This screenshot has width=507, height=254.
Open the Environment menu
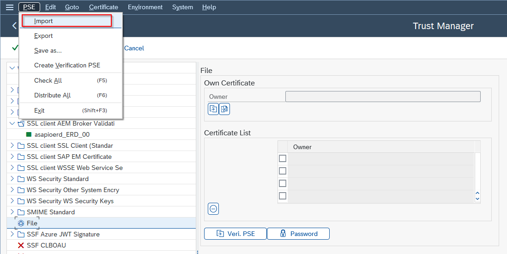pos(145,7)
